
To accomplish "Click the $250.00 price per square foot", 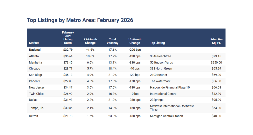I will pyautogui.click(x=216, y=62).
